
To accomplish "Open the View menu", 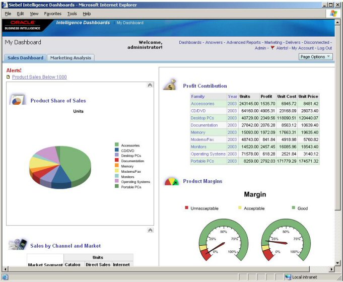I will (34, 14).
